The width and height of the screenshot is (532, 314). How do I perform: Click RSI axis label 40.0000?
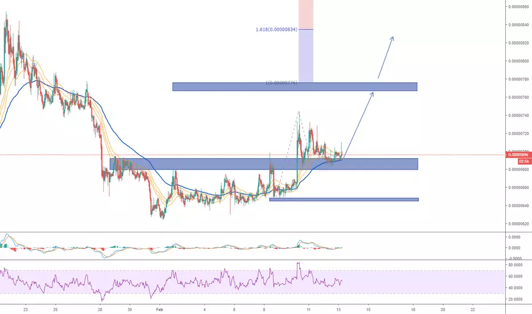(515, 288)
